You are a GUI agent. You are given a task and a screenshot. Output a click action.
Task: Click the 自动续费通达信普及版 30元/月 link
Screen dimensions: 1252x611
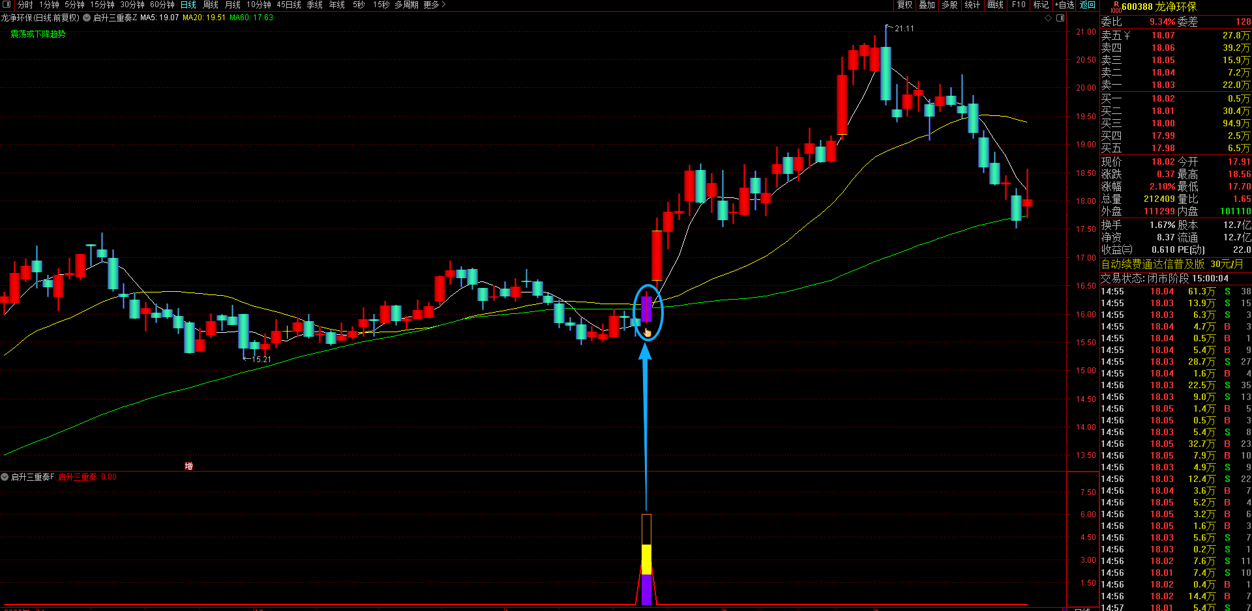[x=1172, y=264]
